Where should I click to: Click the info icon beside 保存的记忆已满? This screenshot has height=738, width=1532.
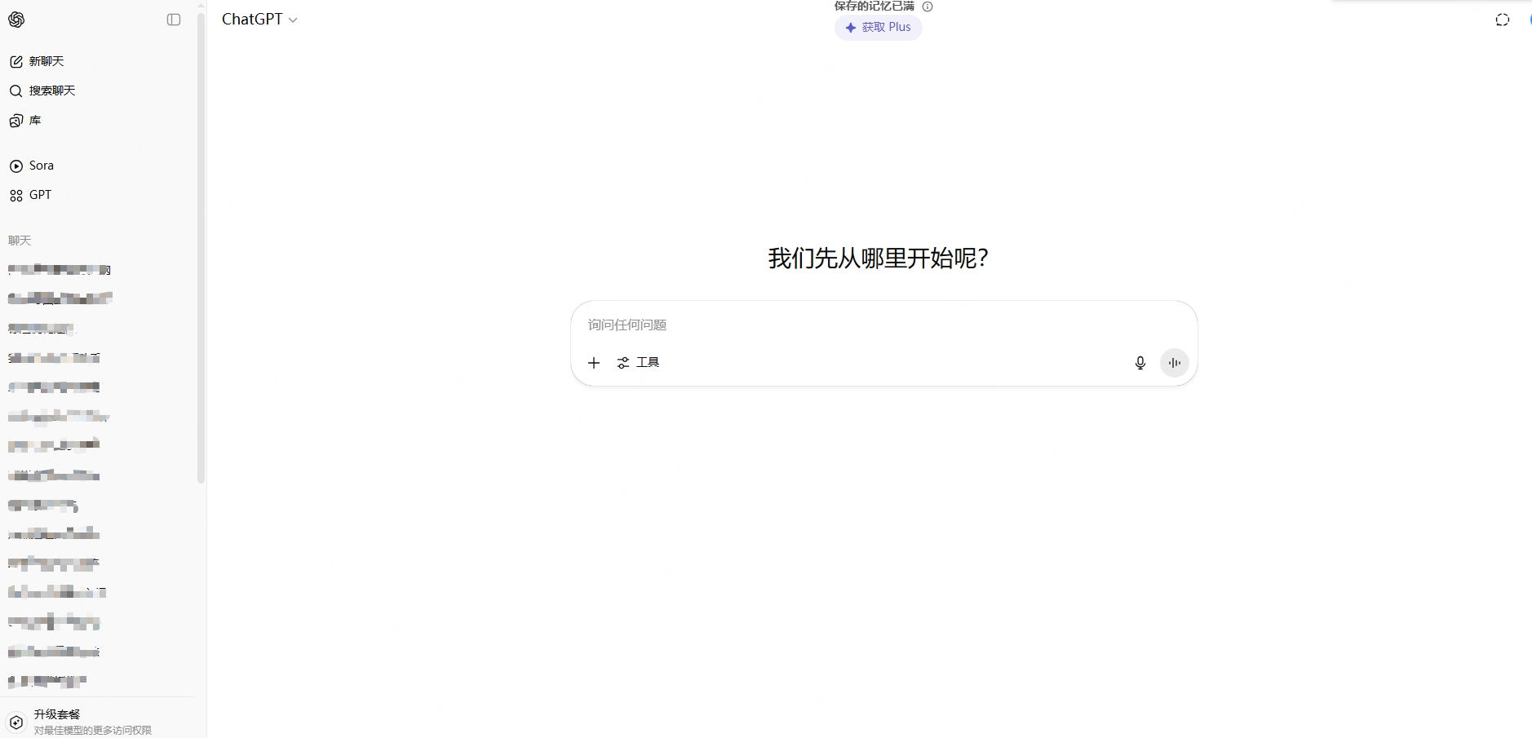928,7
